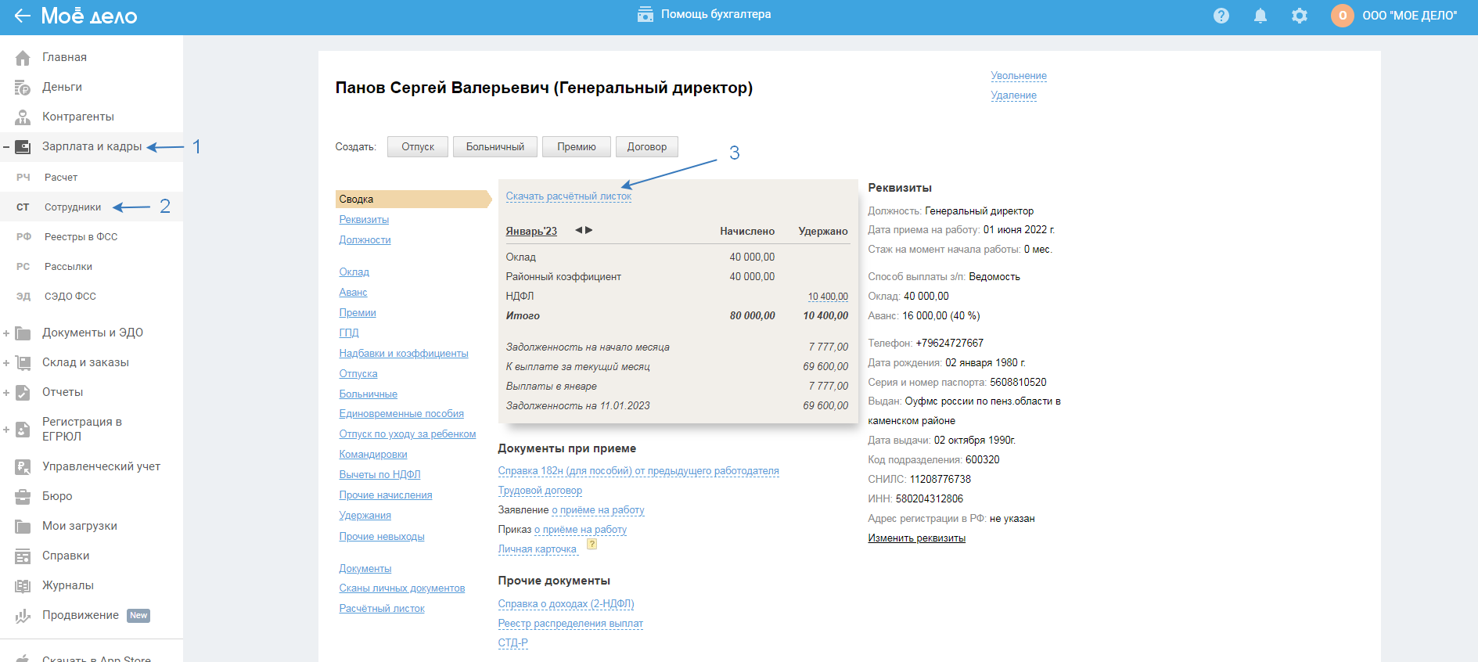Screen dimensions: 1478x662
Task: Click the Договор create button
Action: [x=647, y=147]
